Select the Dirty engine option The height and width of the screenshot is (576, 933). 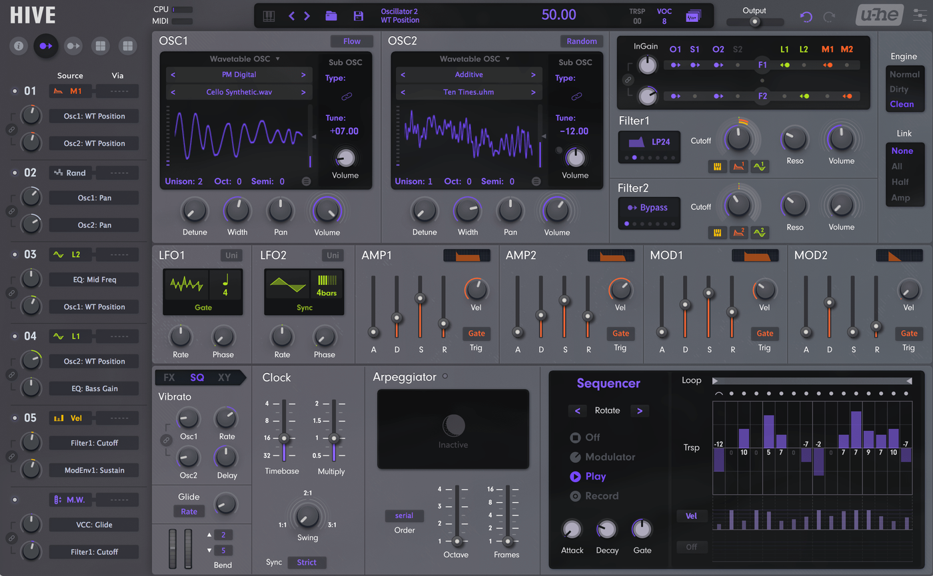[x=899, y=89]
